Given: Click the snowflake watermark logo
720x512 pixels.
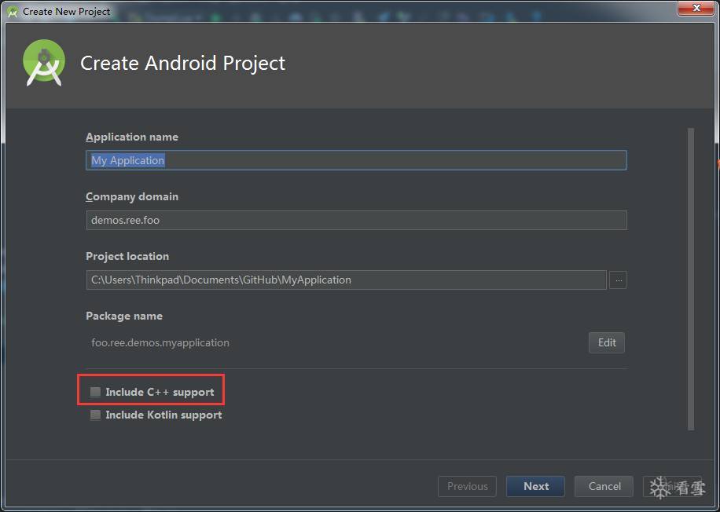Looking at the screenshot, I should [660, 487].
